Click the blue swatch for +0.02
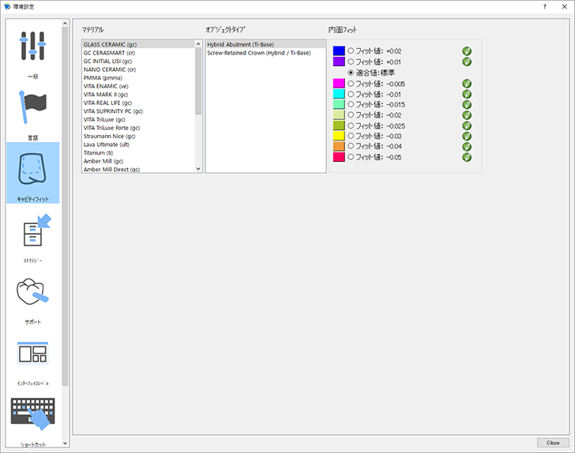Viewport: 575px width, 453px height. tap(339, 51)
